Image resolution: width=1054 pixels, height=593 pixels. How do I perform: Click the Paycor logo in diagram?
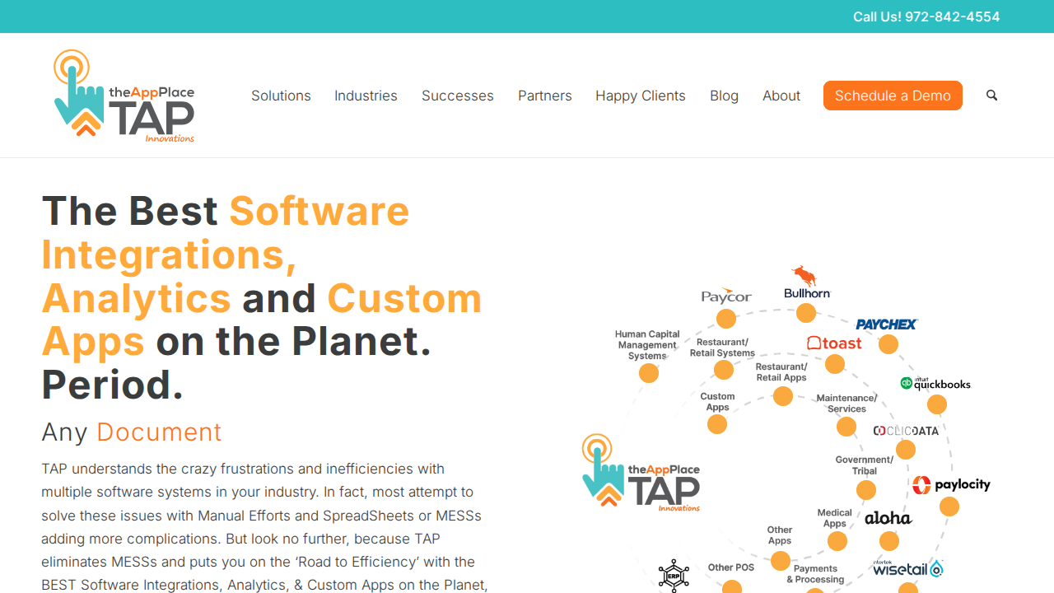tap(726, 296)
